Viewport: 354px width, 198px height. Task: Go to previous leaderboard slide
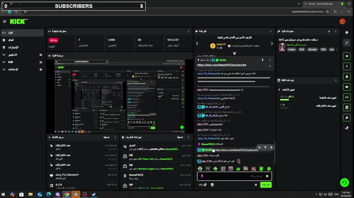[x=197, y=43]
